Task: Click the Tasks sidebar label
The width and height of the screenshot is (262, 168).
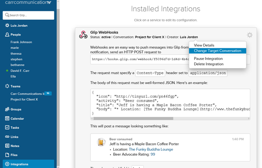Action: point(15,128)
